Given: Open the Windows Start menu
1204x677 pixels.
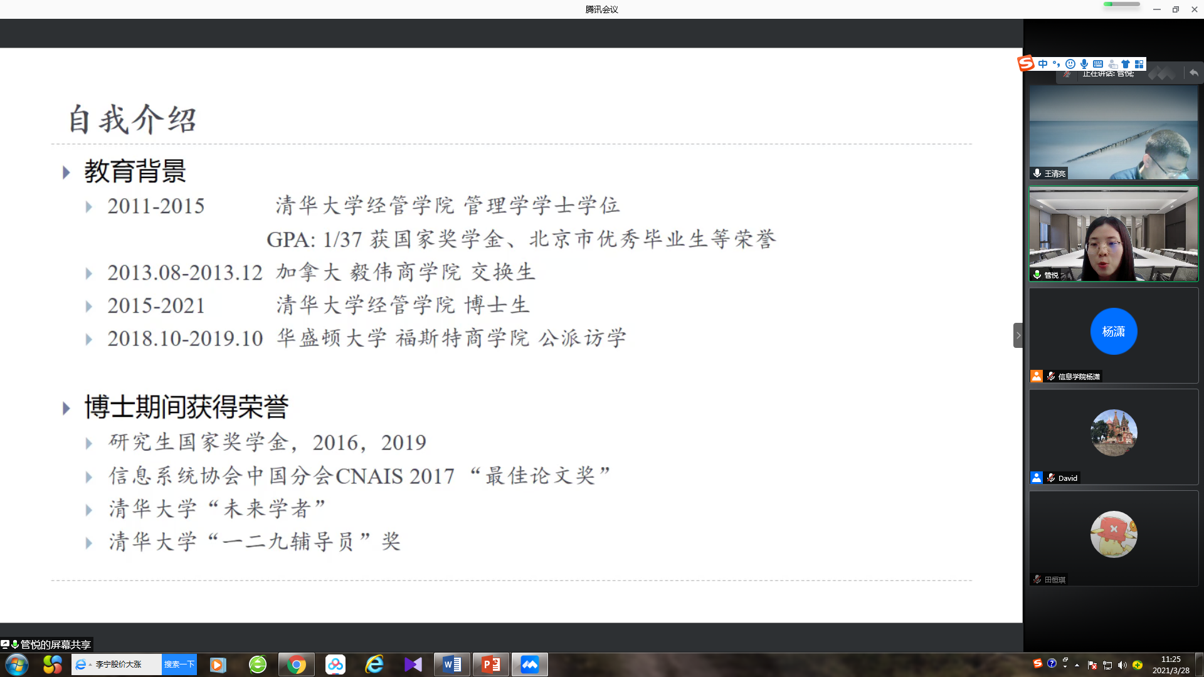Looking at the screenshot, I should point(17,664).
